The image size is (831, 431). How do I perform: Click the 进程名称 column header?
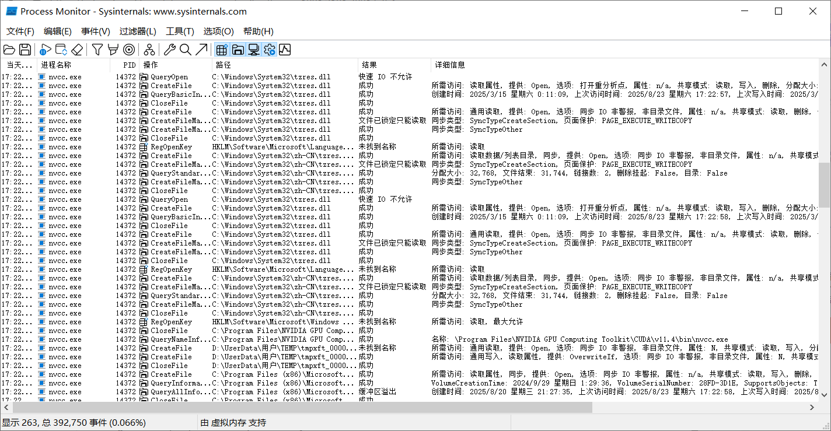click(x=73, y=65)
